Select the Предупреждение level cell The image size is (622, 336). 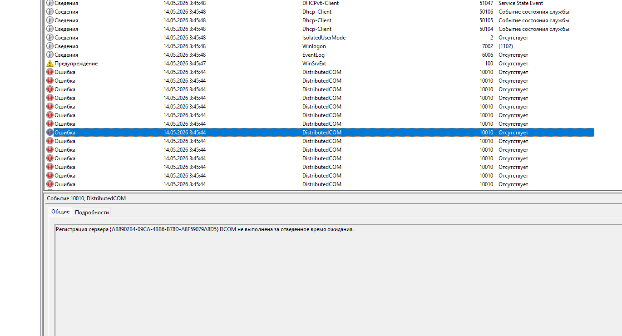click(x=76, y=64)
